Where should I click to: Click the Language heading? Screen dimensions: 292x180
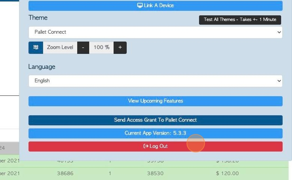(42, 67)
